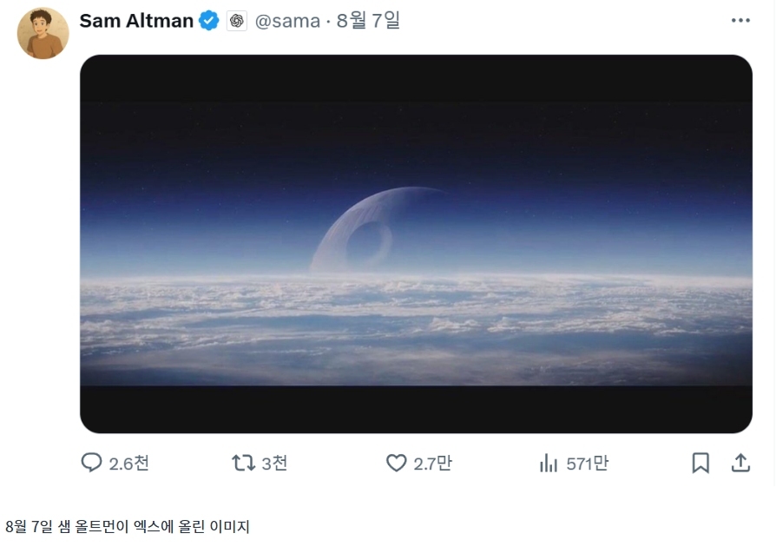
Task: Click the Sam Altman display name
Action: [136, 21]
